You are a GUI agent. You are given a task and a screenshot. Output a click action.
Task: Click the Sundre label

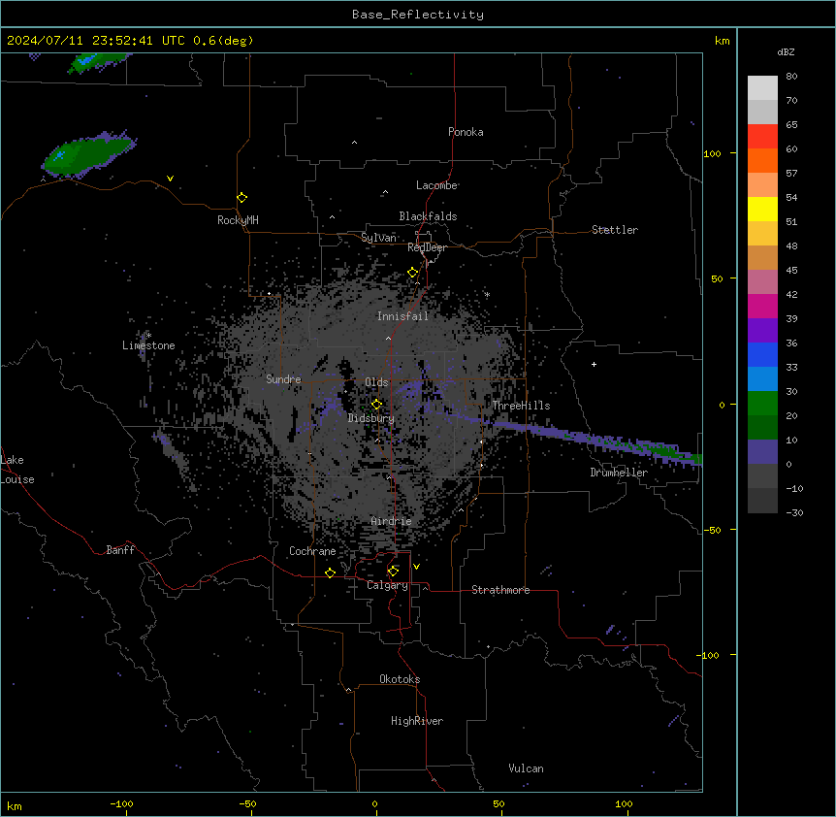coord(283,379)
